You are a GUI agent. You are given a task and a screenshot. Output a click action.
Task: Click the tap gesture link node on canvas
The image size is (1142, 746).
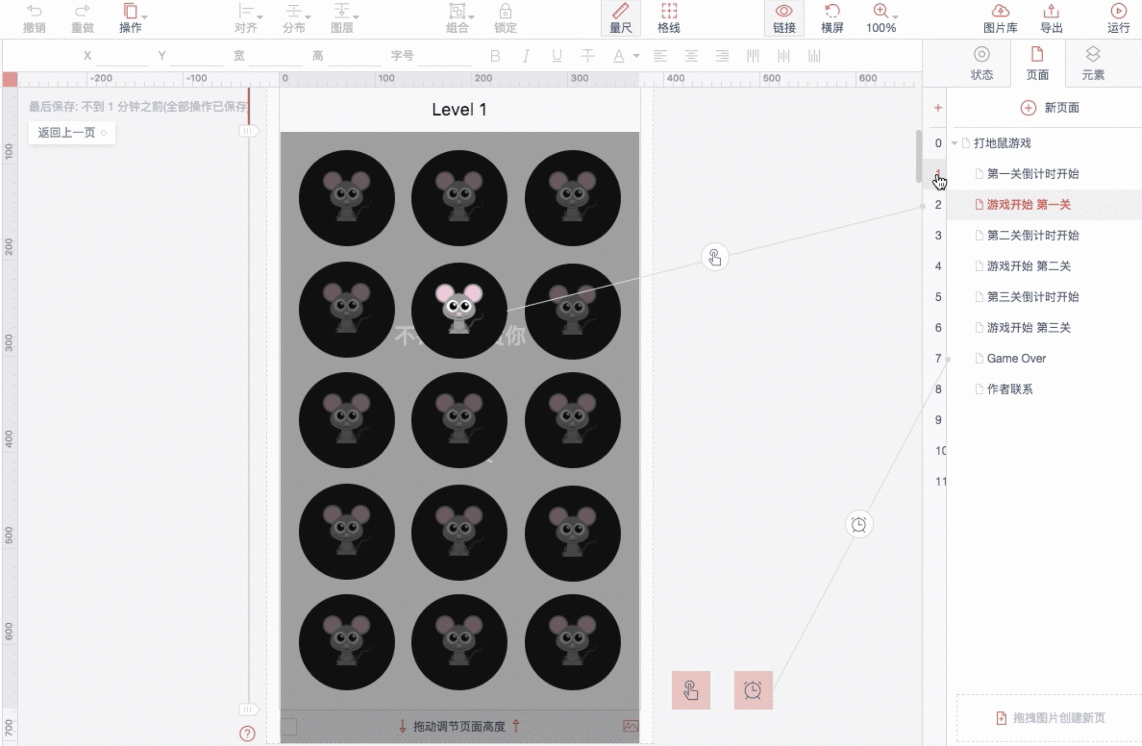(715, 258)
